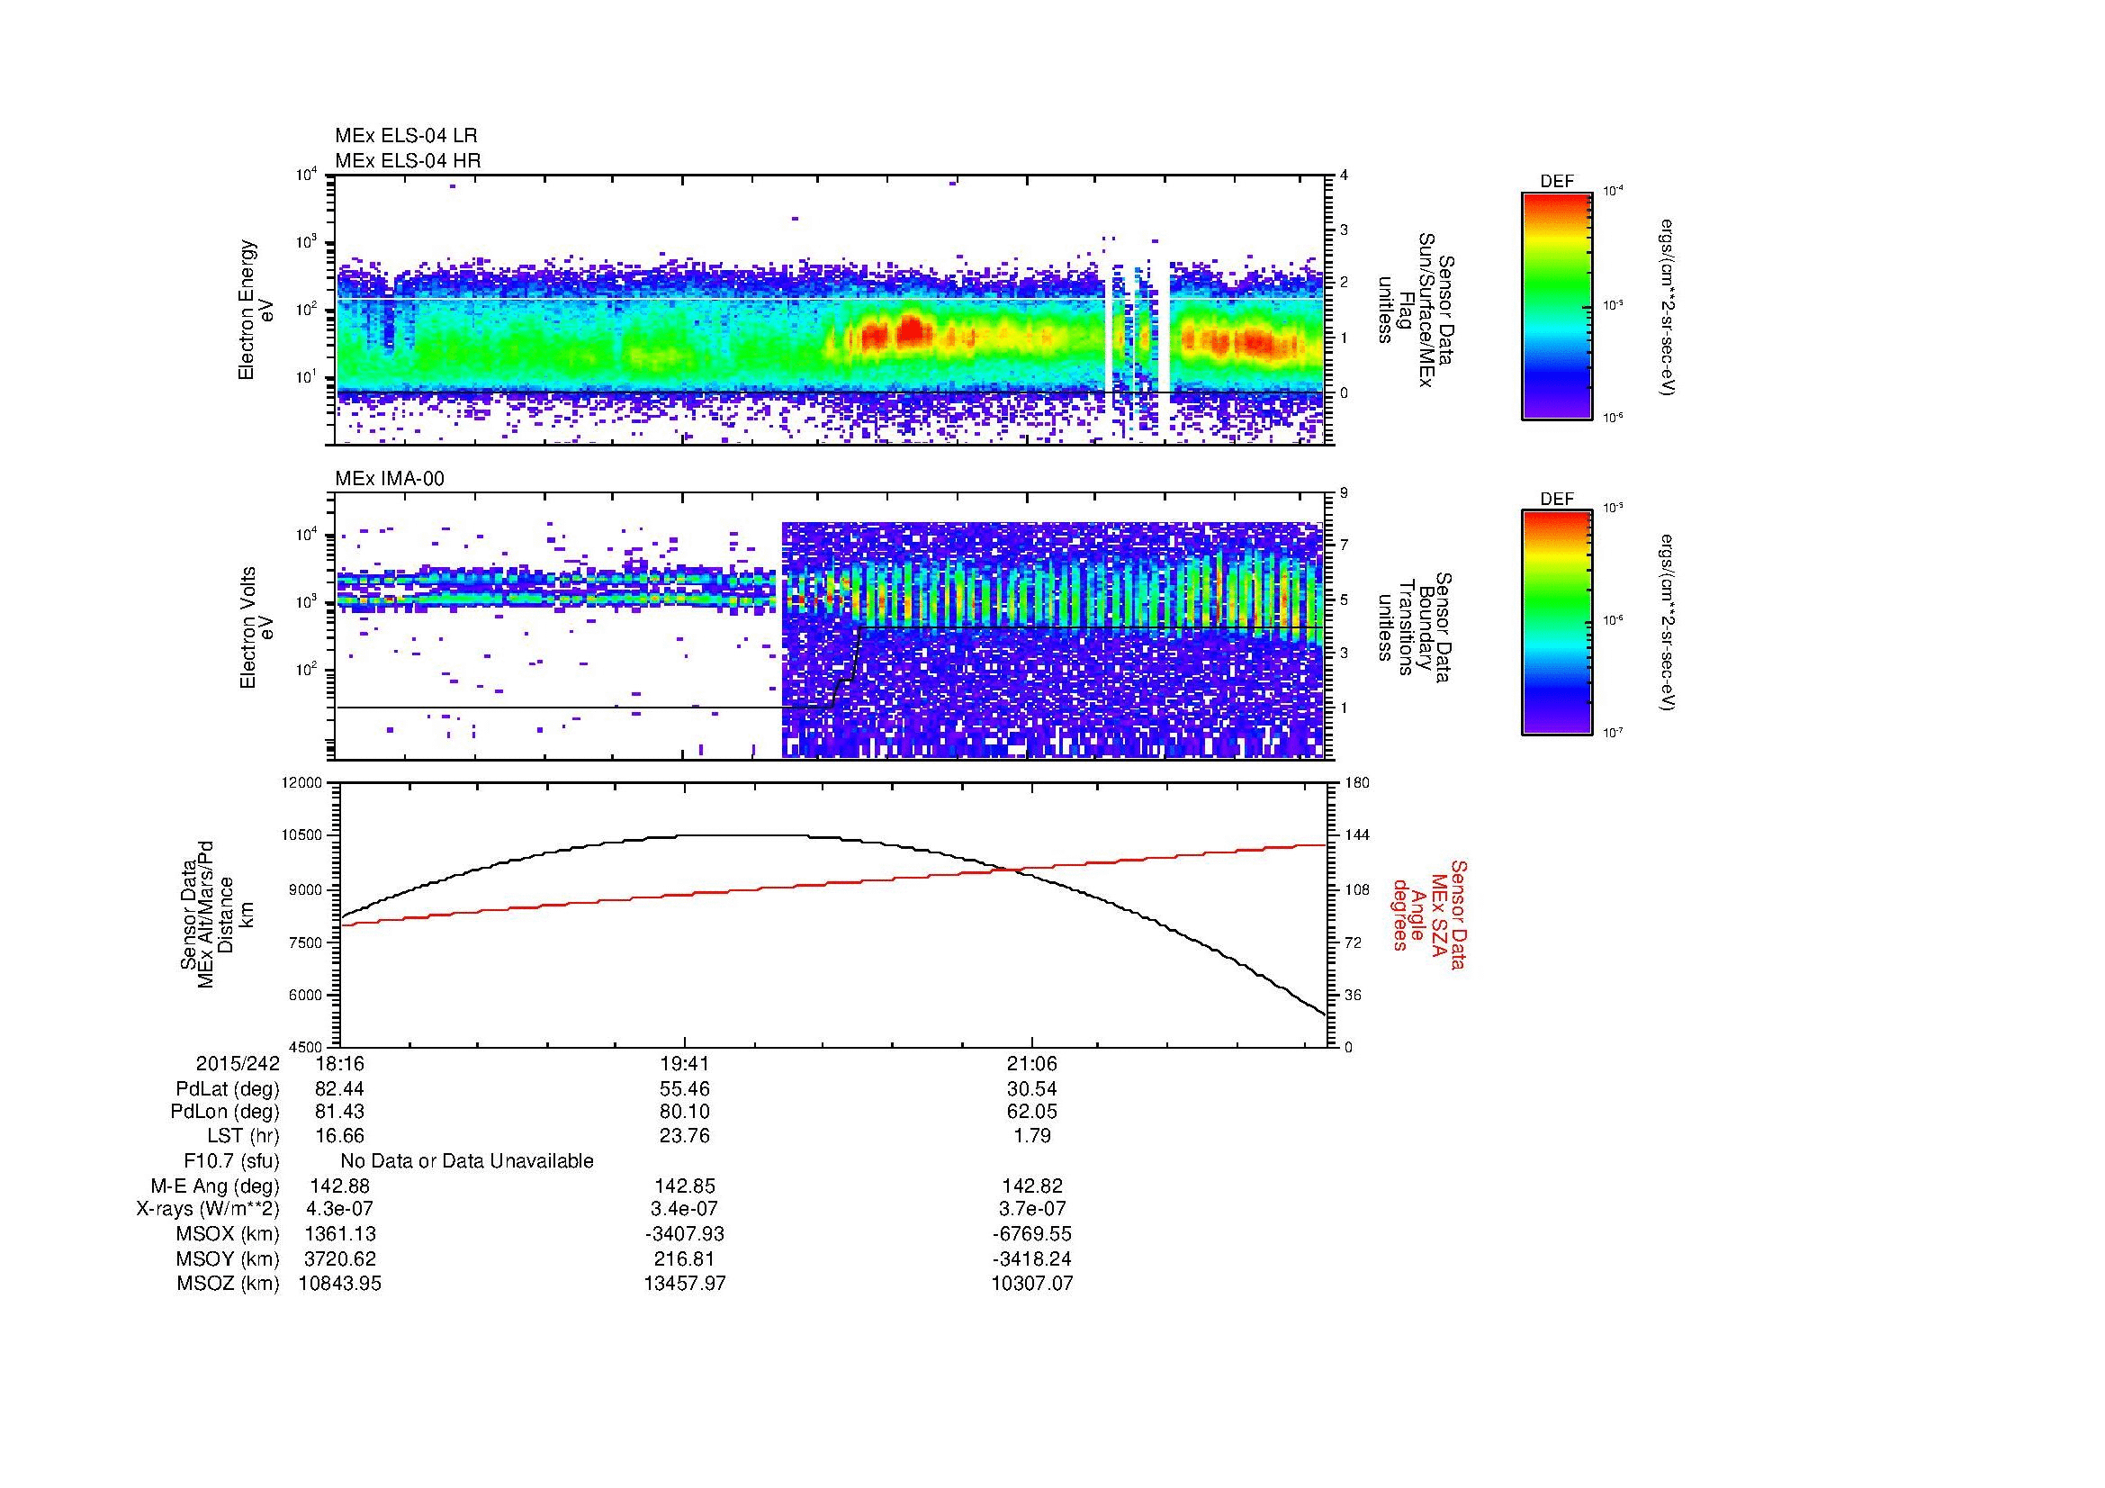Click the 'MSOX (km)' row label
The image size is (2105, 1488).
(228, 1234)
